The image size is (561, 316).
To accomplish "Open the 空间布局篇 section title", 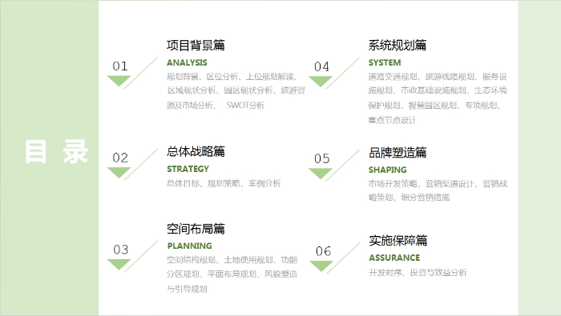I will (x=196, y=229).
